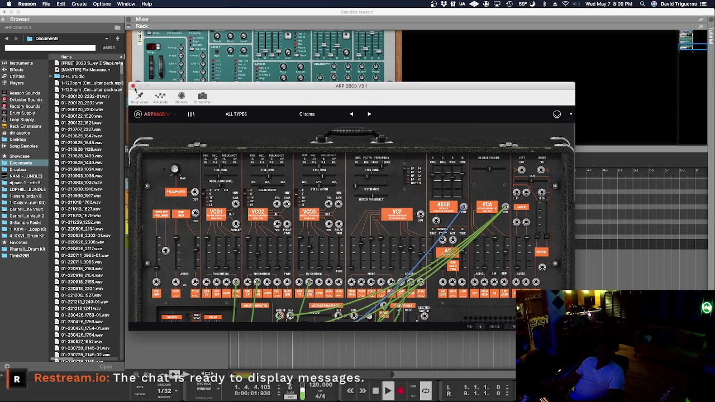Toggle the metronome Click button
The height and width of the screenshot is (402, 715).
[x=290, y=387]
